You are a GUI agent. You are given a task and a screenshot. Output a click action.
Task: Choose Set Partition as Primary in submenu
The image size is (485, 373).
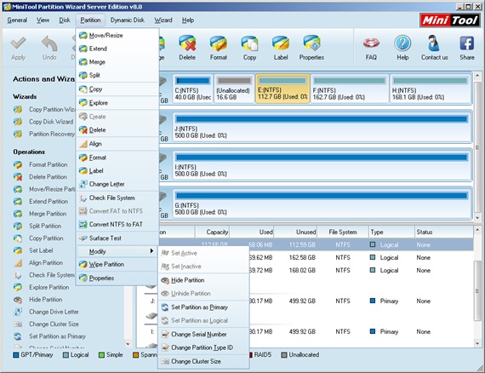pyautogui.click(x=203, y=307)
